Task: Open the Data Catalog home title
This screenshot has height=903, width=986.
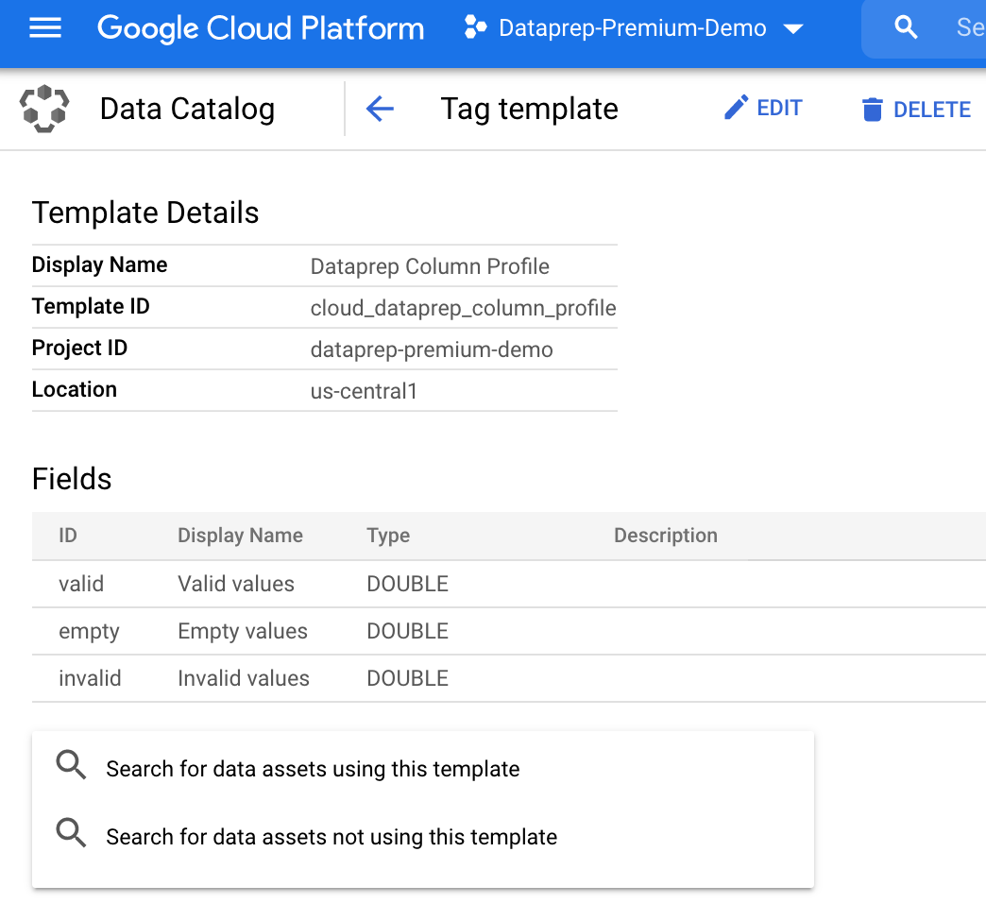Action: [x=187, y=109]
